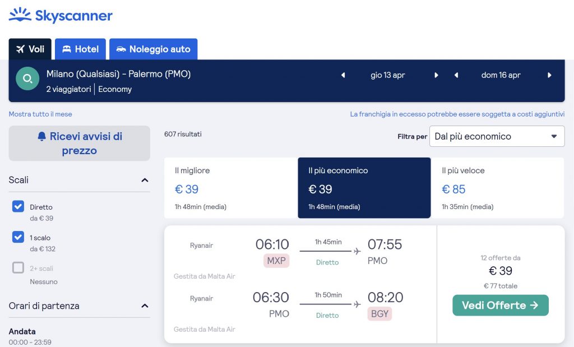Collapse the Scali filter section
Screen dimensions: 574x347
tap(145, 181)
